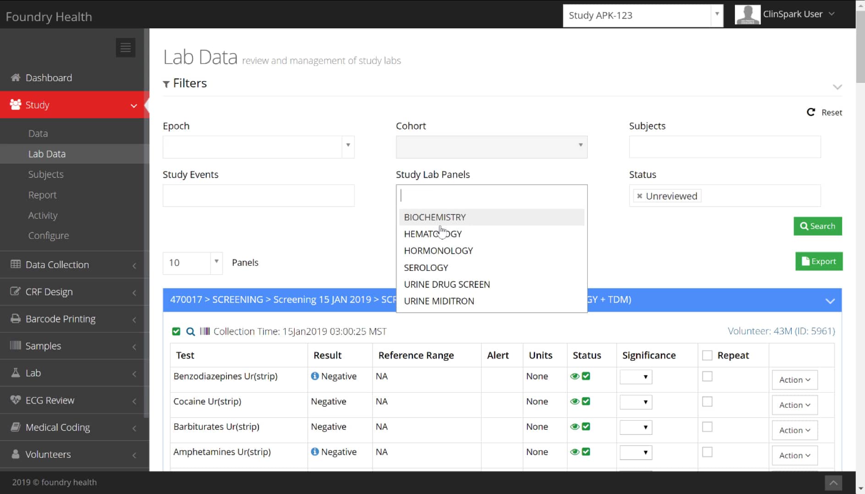The width and height of the screenshot is (865, 494).
Task: Select HORMONOLOGY from lab panels list
Action: click(438, 251)
